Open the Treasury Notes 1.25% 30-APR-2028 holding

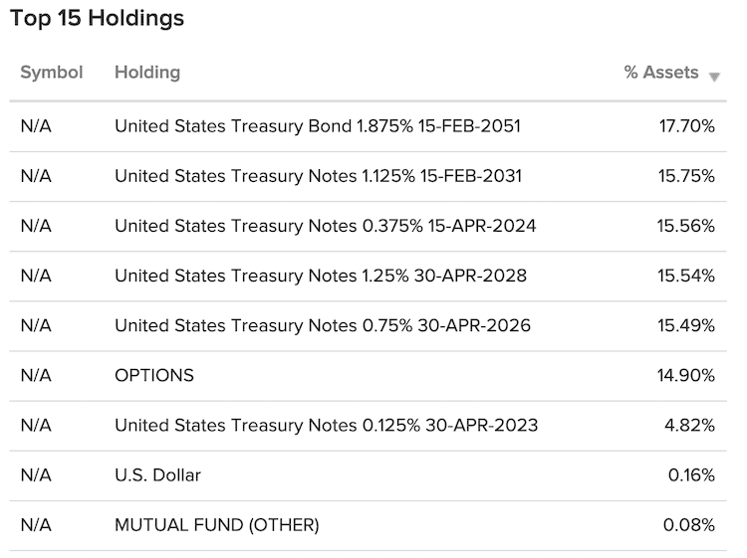tap(321, 276)
